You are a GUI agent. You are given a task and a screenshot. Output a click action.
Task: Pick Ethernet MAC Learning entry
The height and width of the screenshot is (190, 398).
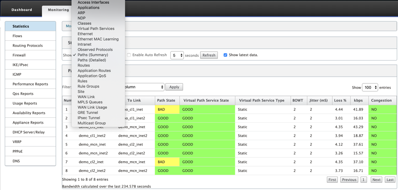[x=98, y=39]
